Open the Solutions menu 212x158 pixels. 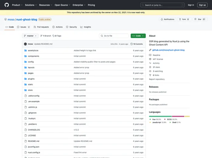(31, 5)
